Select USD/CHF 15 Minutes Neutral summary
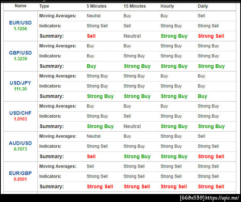 [x=132, y=127]
